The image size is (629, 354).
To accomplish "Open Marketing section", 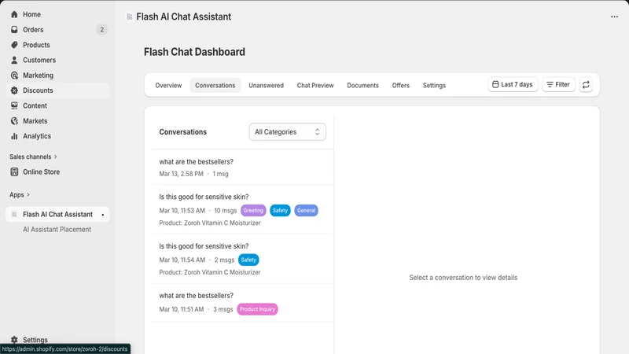I will click(x=38, y=76).
